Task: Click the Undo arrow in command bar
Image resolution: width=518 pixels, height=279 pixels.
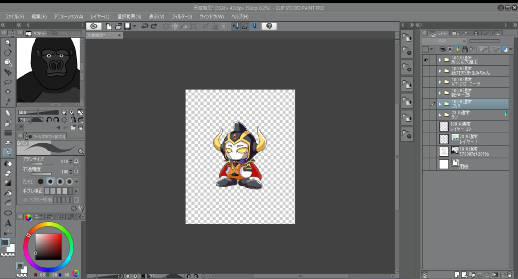Action: tap(144, 26)
